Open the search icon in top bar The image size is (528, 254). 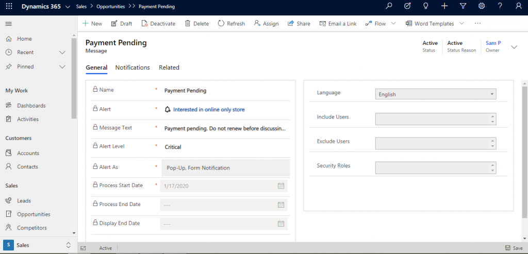click(x=389, y=6)
